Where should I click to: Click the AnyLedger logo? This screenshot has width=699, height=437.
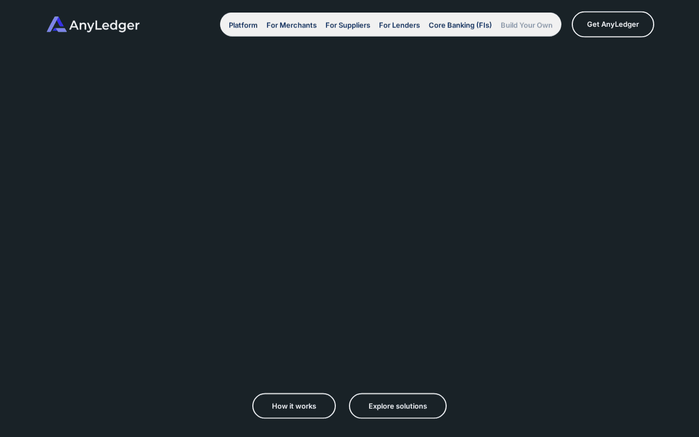click(x=93, y=25)
